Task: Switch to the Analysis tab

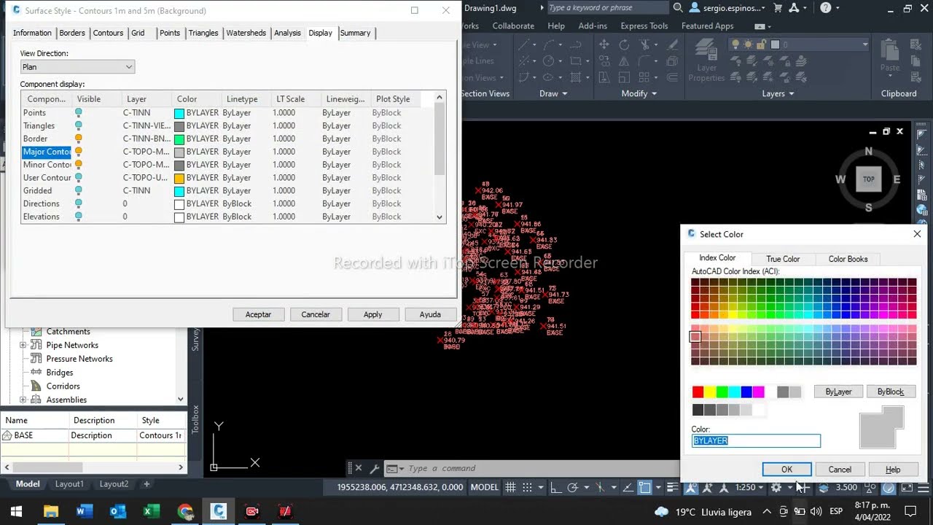Action: [x=287, y=33]
